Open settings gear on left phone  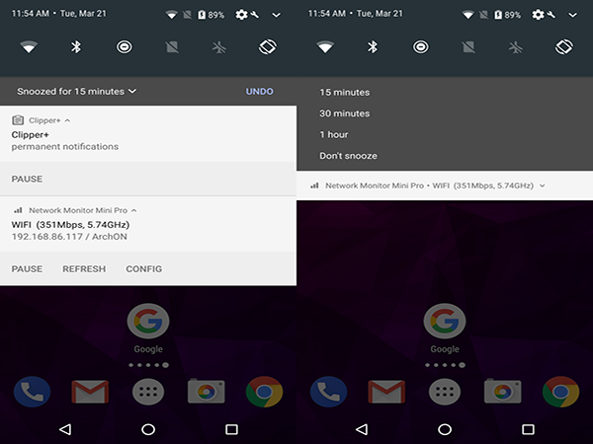[x=241, y=15]
